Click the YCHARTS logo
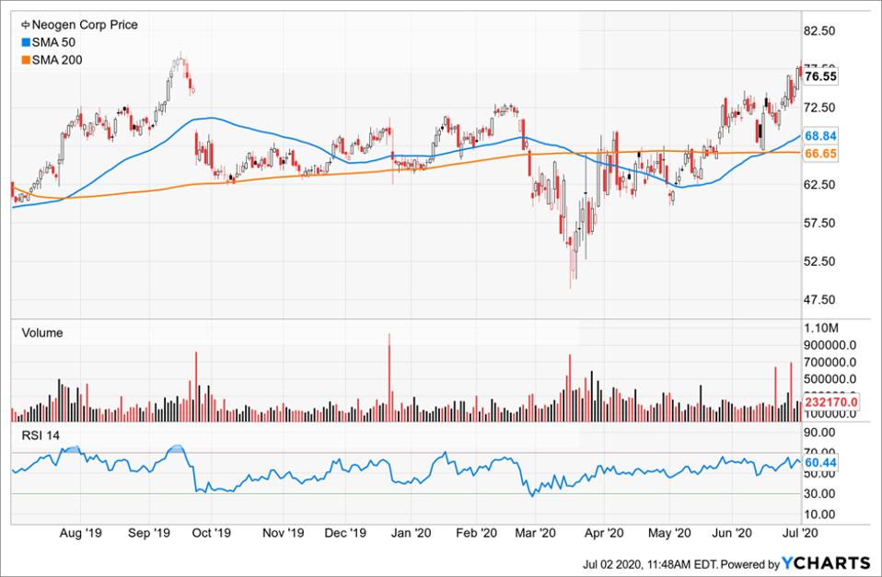 pos(827,563)
